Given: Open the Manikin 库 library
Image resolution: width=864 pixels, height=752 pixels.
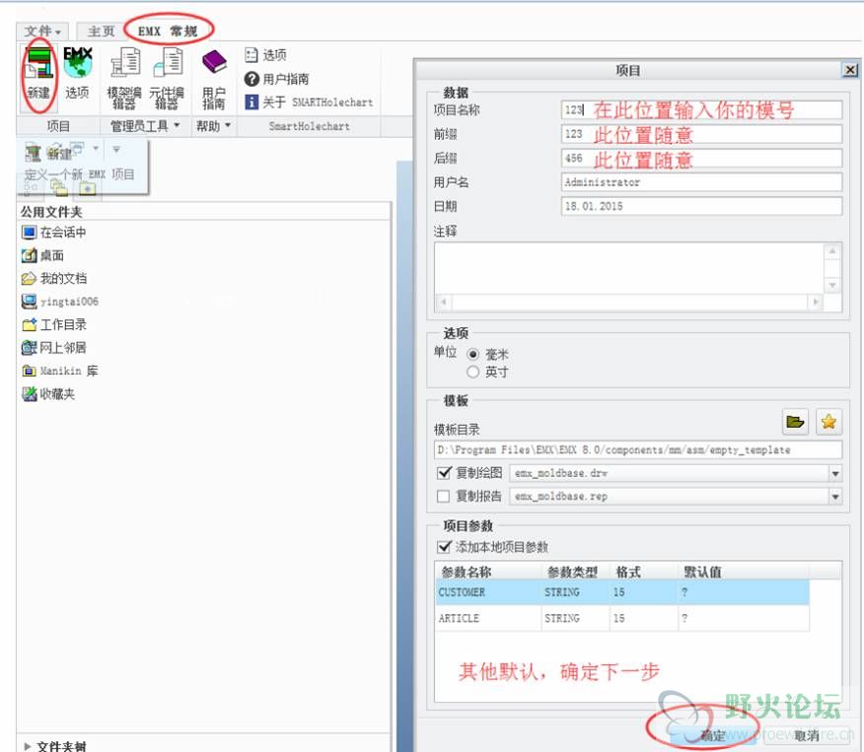Looking at the screenshot, I should [x=59, y=371].
